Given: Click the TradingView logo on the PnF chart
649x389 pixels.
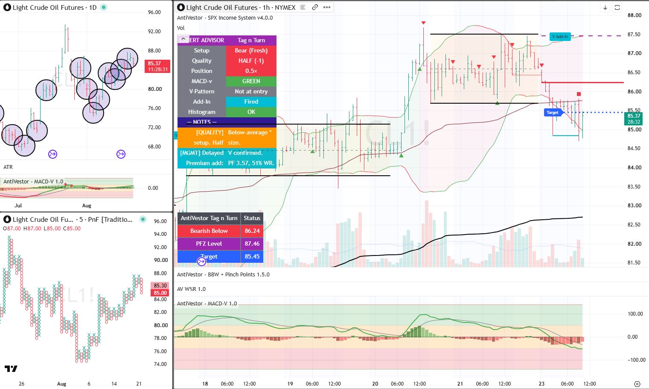Looking at the screenshot, I should (x=11, y=369).
